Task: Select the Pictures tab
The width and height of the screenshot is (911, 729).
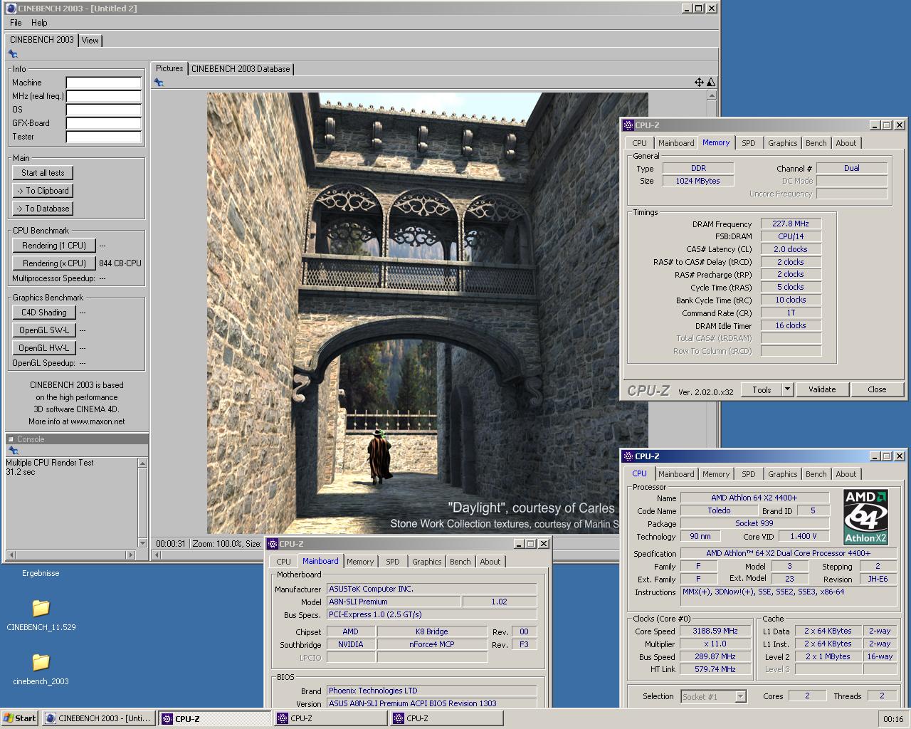Action: [169, 68]
